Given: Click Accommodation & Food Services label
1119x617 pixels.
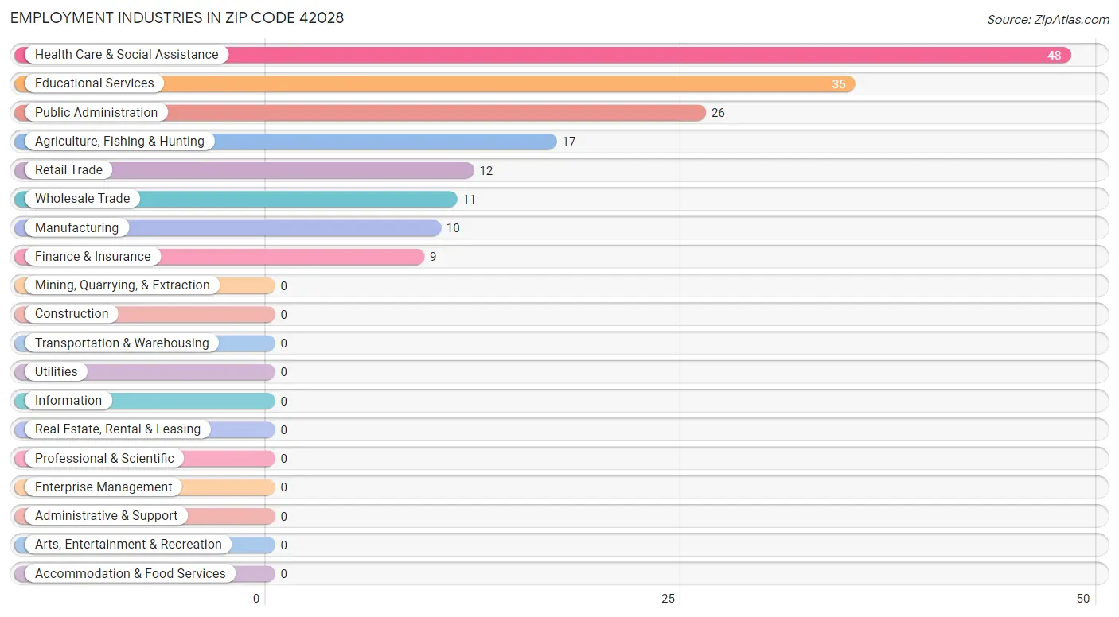Looking at the screenshot, I should click(x=131, y=574).
